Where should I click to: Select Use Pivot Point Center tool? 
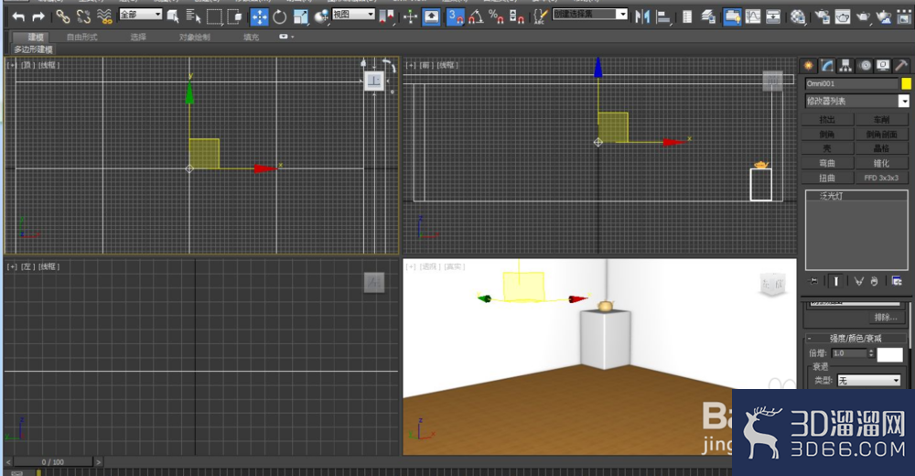[x=386, y=16]
